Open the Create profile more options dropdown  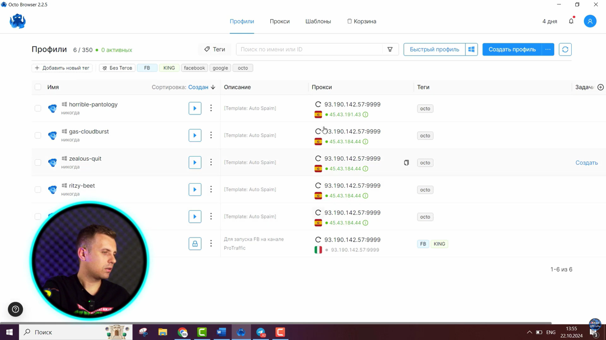(x=548, y=49)
